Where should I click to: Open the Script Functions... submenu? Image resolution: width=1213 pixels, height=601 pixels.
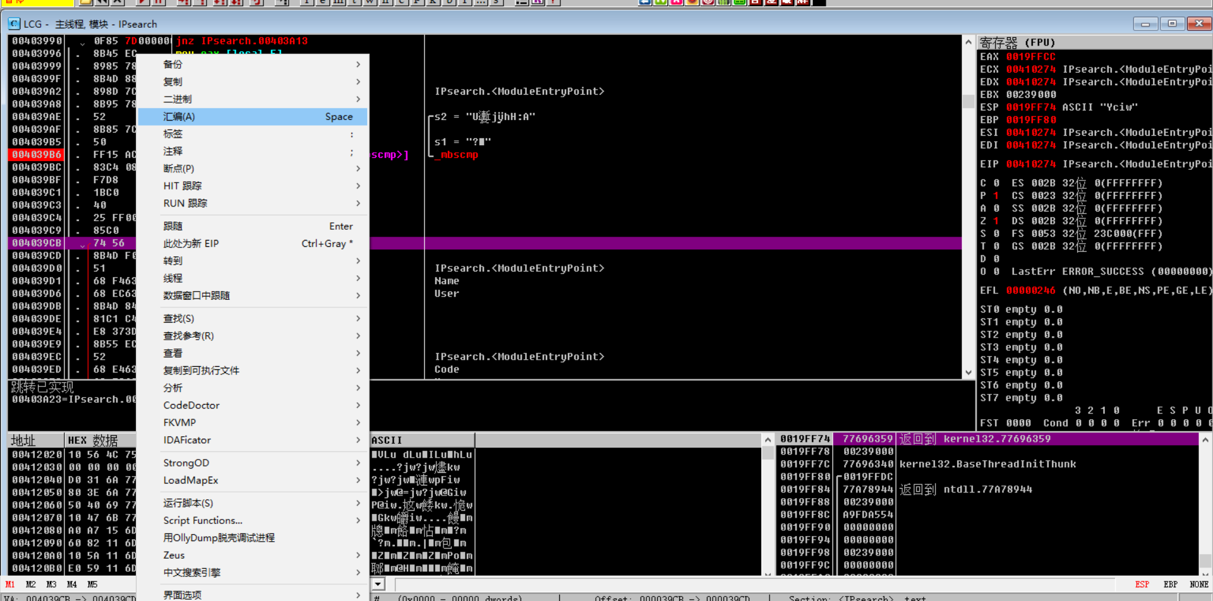(253, 520)
